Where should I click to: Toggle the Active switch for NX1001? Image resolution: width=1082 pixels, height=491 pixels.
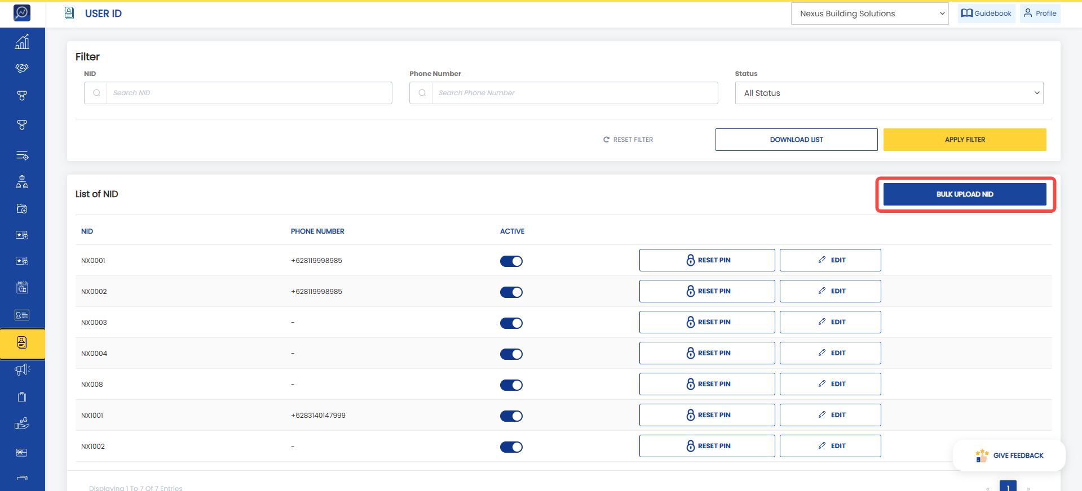click(511, 416)
